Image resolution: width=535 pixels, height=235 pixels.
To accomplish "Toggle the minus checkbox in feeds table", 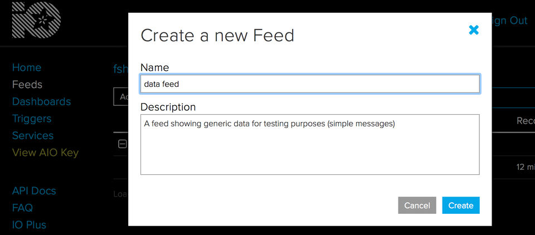I will click(123, 144).
